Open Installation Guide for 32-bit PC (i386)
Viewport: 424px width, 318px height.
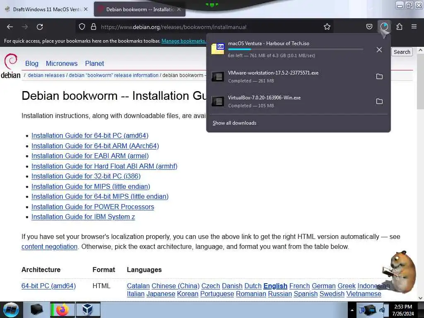click(86, 176)
